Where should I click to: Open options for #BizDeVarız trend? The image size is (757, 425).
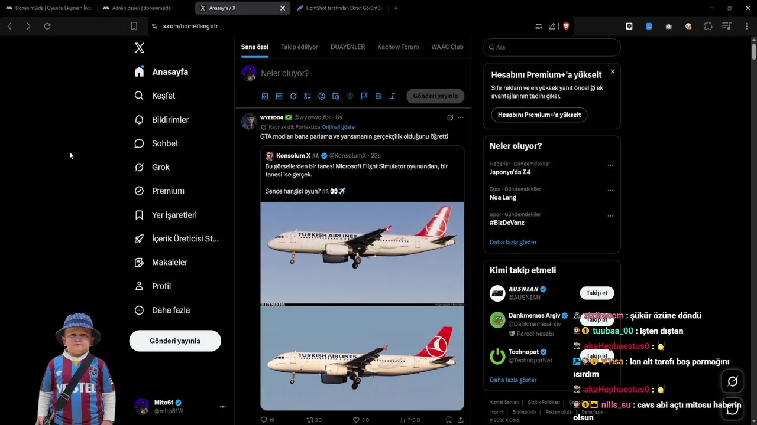coord(610,216)
